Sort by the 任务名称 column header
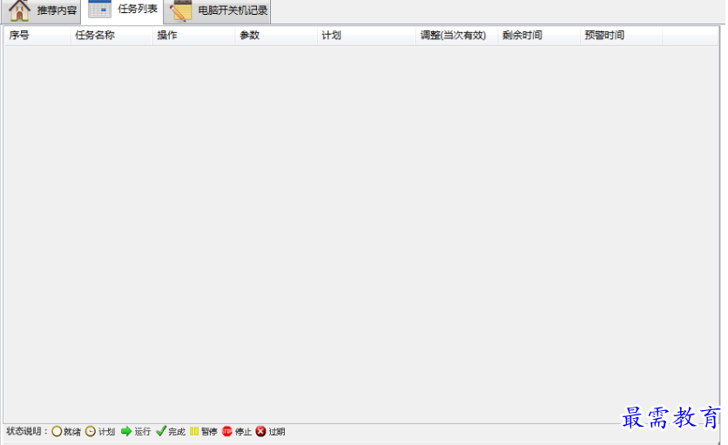The image size is (728, 445). 111,36
